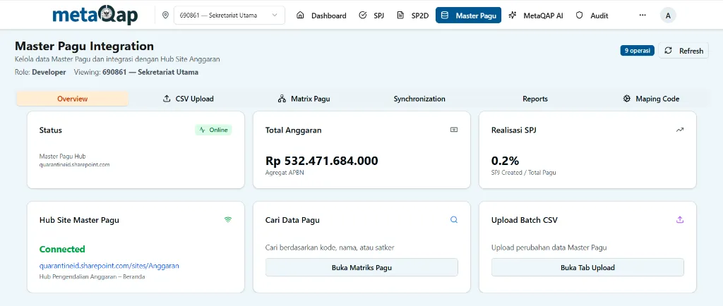The image size is (723, 306).
Task: Click the green Connected status text
Action: tap(62, 249)
